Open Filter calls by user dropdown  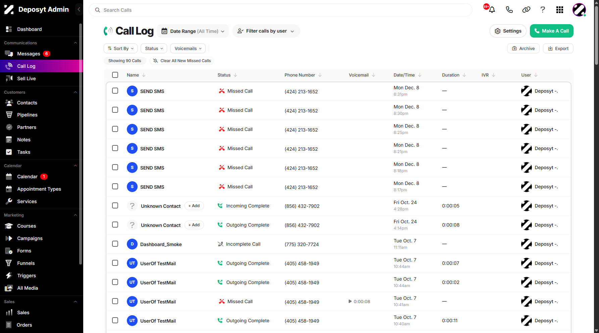266,31
